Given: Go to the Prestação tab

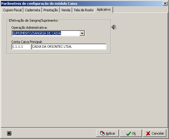Looking at the screenshot, I should coord(51,10).
